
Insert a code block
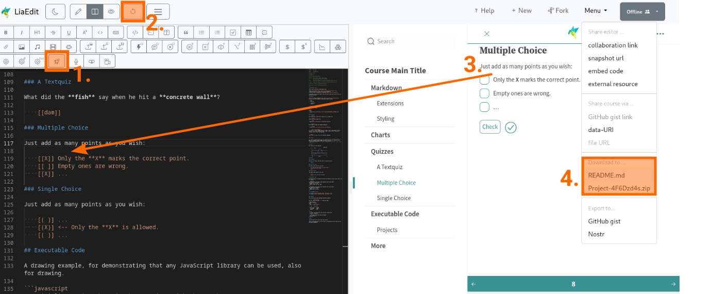click(x=135, y=32)
